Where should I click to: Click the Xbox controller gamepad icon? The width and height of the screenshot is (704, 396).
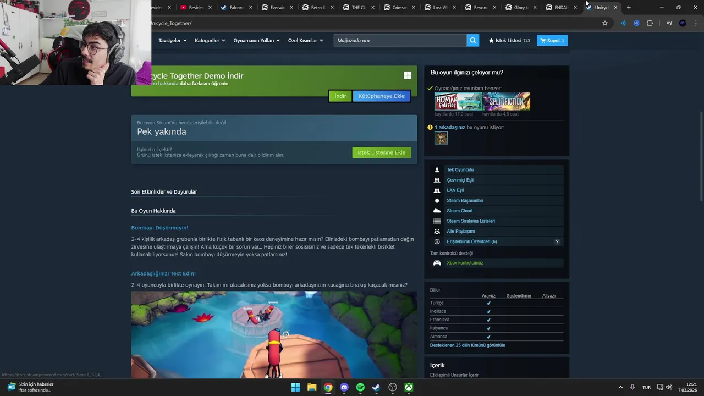click(437, 263)
